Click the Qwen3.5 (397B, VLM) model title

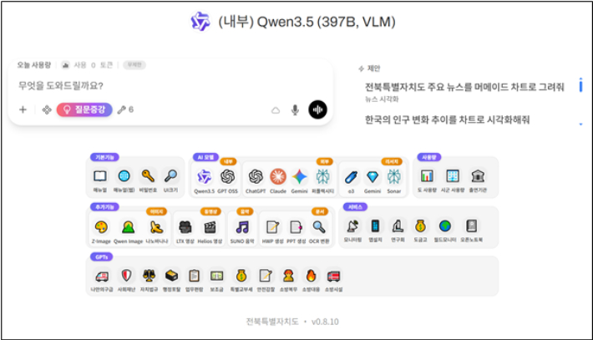pos(307,22)
